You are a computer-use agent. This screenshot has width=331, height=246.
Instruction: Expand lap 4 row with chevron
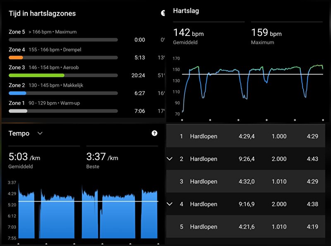[169, 204]
